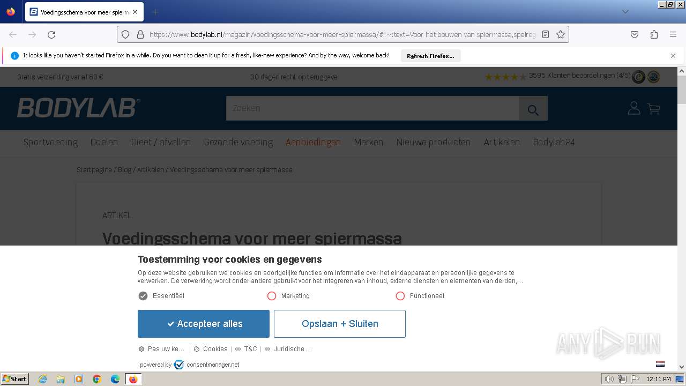
Task: Click the site security padlock icon
Action: (140, 34)
